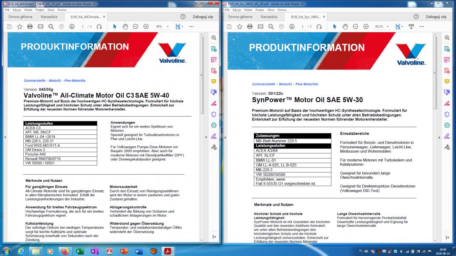Close the EUR_Val_Syn_5W3 document tab
This screenshot has width=456, height=256.
[324, 17]
